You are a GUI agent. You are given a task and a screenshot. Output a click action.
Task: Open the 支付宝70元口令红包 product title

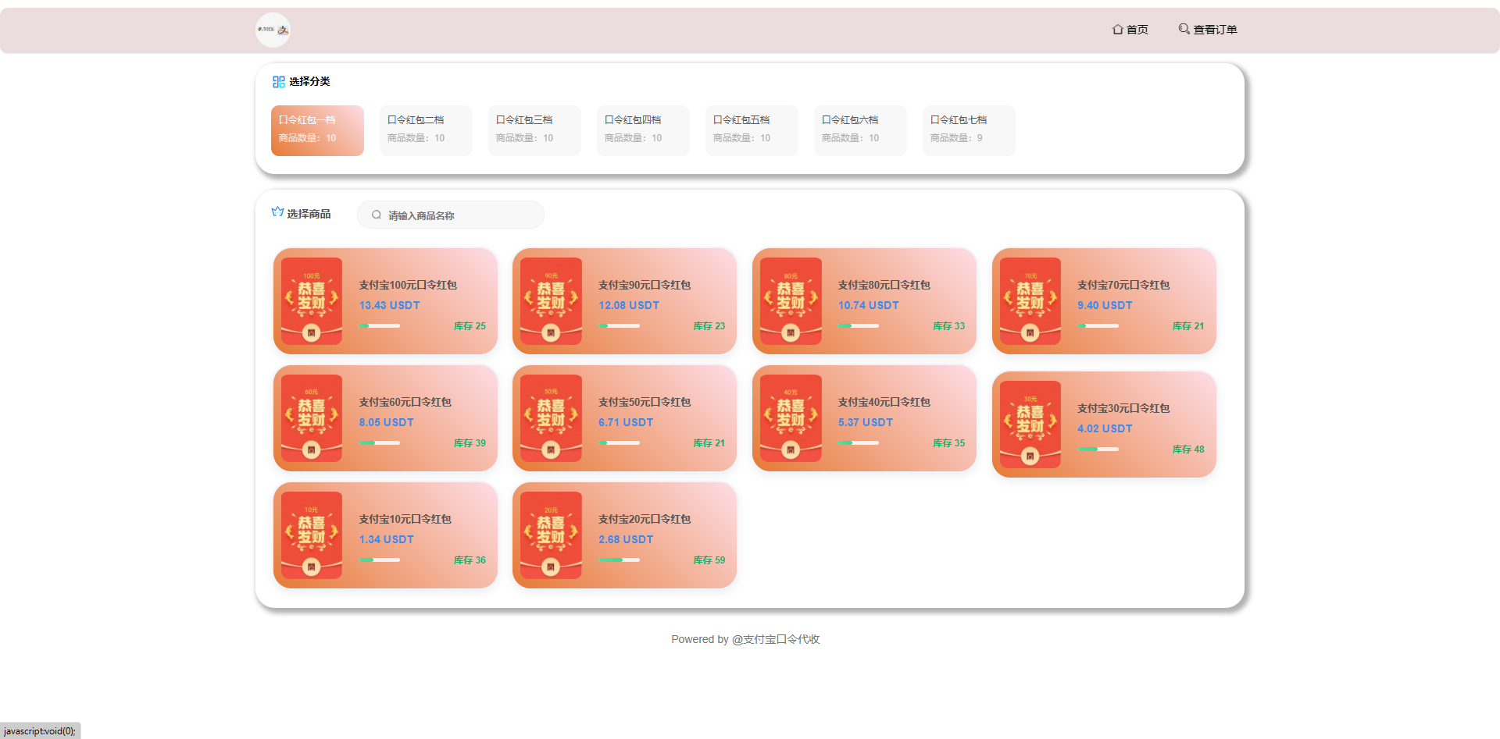coord(1123,285)
